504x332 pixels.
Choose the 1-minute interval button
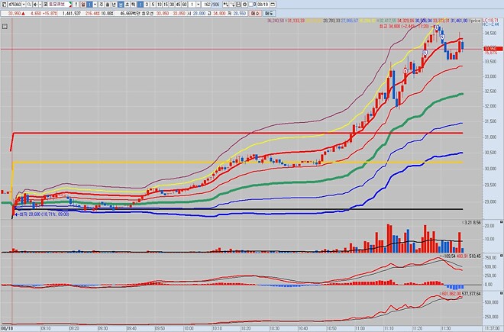point(141,5)
